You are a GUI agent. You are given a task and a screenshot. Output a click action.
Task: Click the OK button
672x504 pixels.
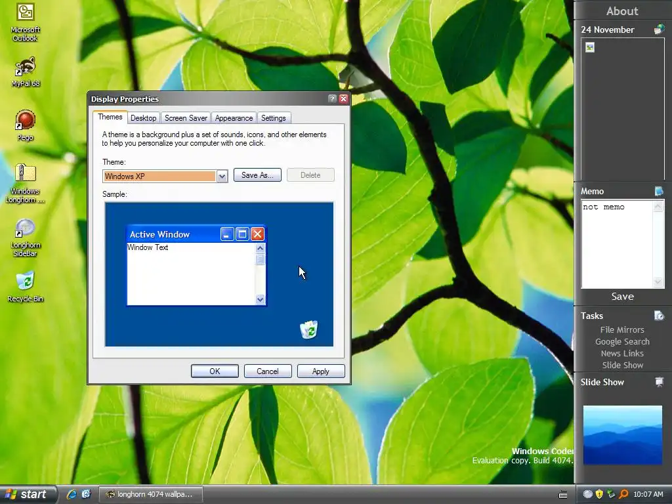[x=215, y=371]
